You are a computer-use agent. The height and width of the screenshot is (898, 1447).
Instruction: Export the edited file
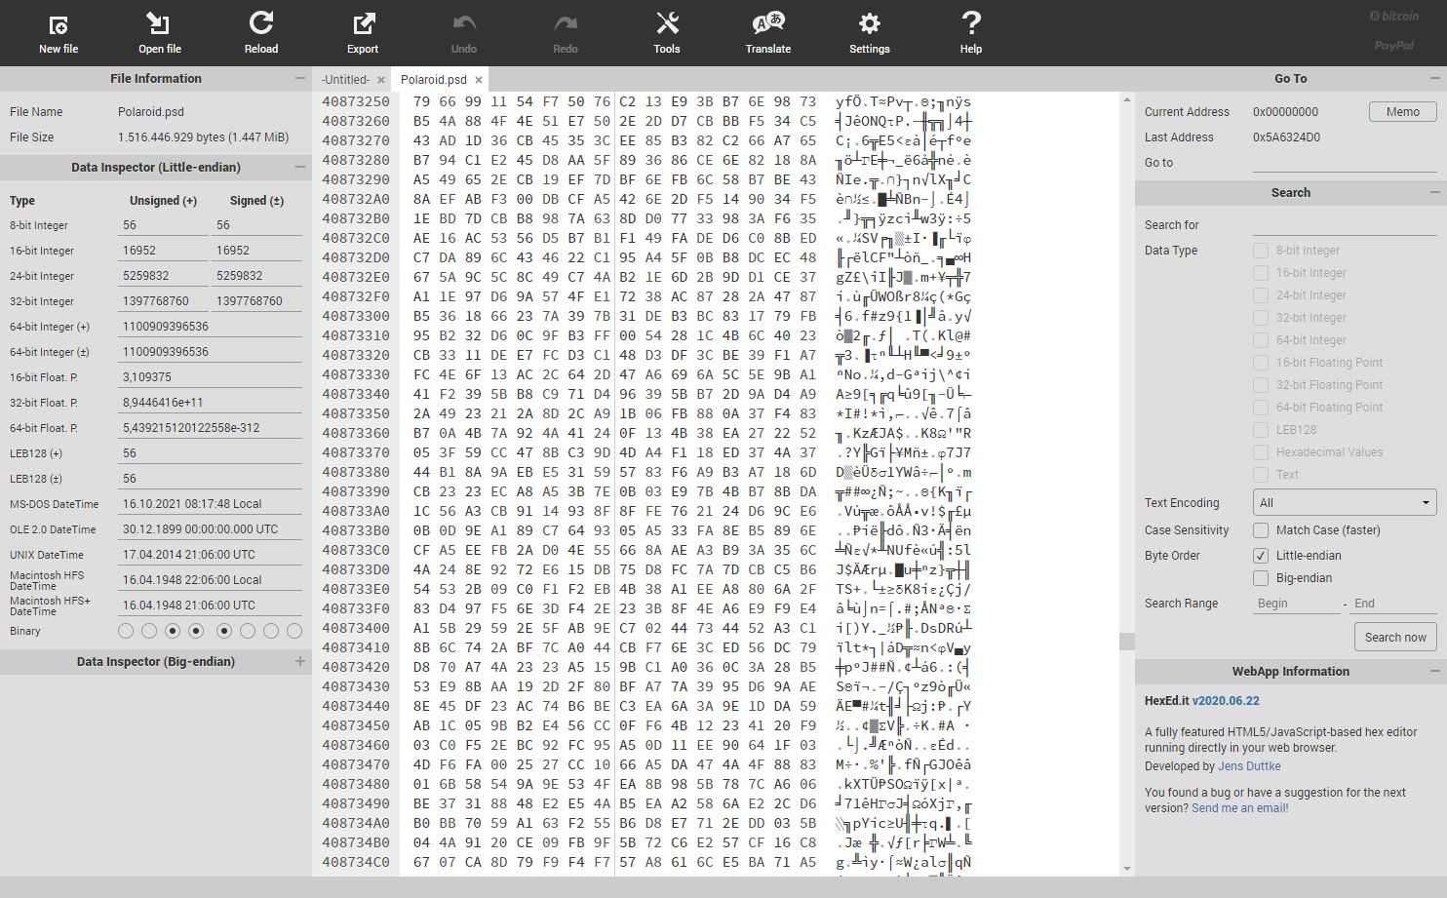pos(362,32)
